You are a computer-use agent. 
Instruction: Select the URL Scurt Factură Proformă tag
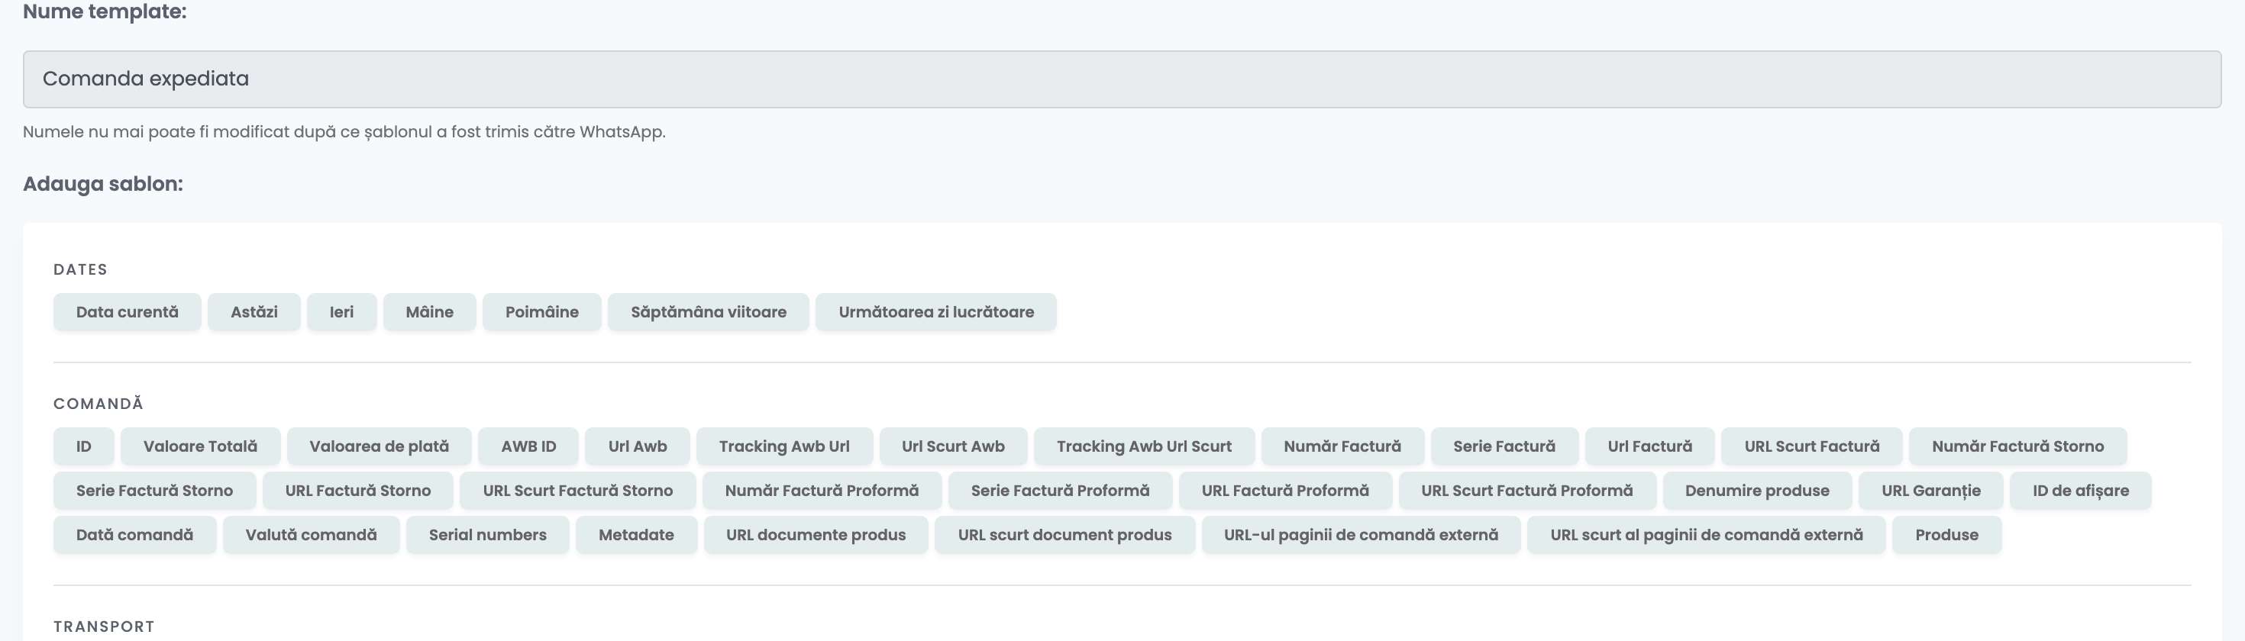(x=1527, y=491)
